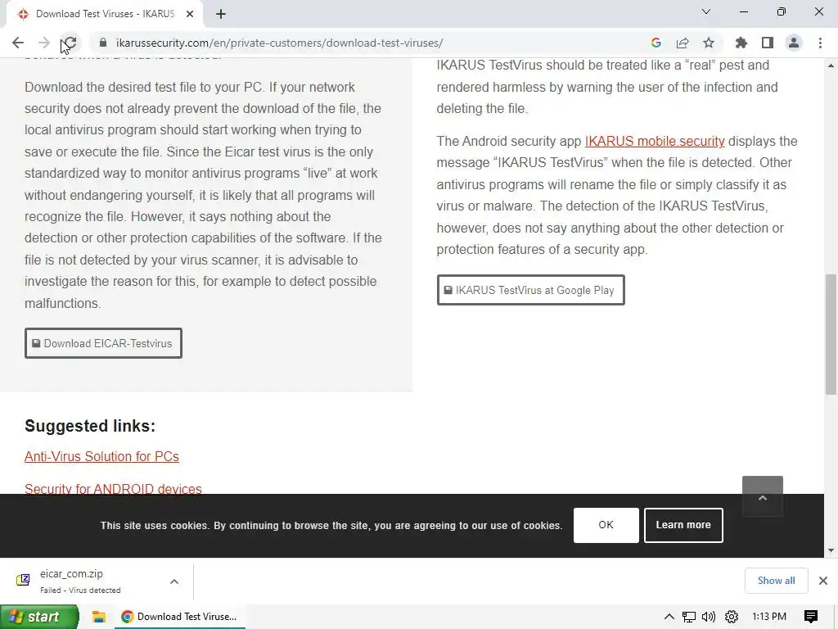Click scrollbar up arrow

pos(831,66)
